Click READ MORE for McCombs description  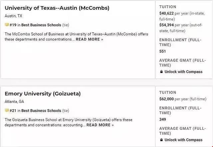(x=90, y=39)
